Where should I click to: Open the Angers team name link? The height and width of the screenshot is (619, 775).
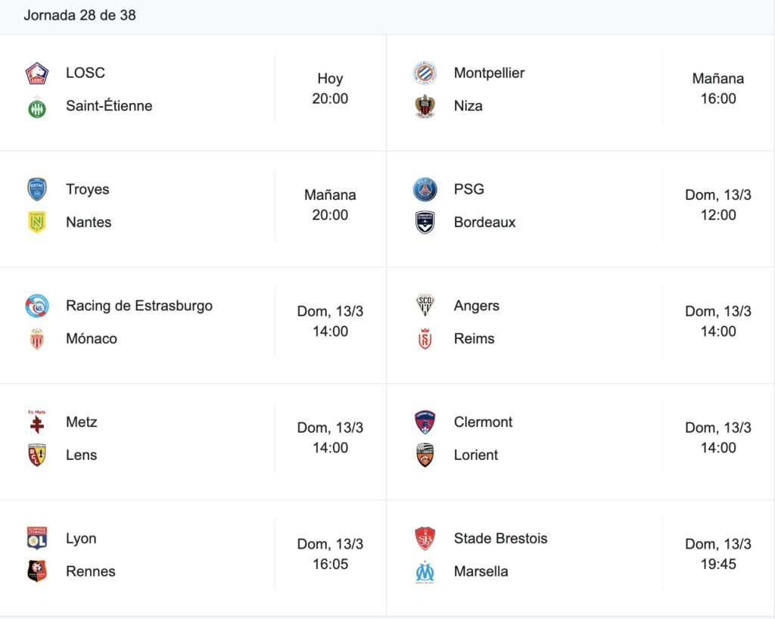tap(477, 306)
